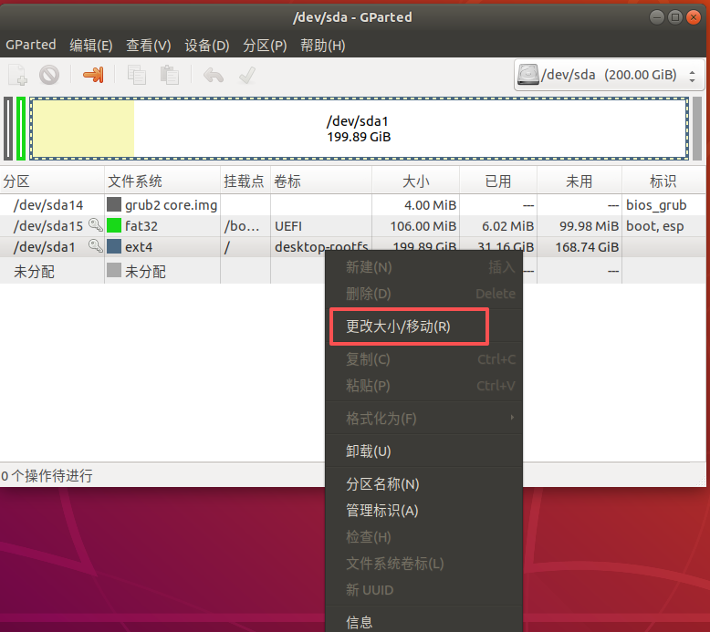
Task: Click the 未用 column header
Action: 579,181
